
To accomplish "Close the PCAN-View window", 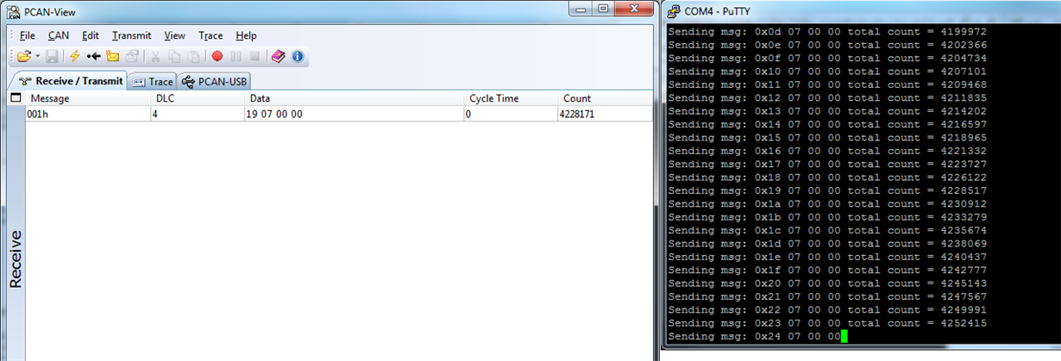I will pos(633,8).
